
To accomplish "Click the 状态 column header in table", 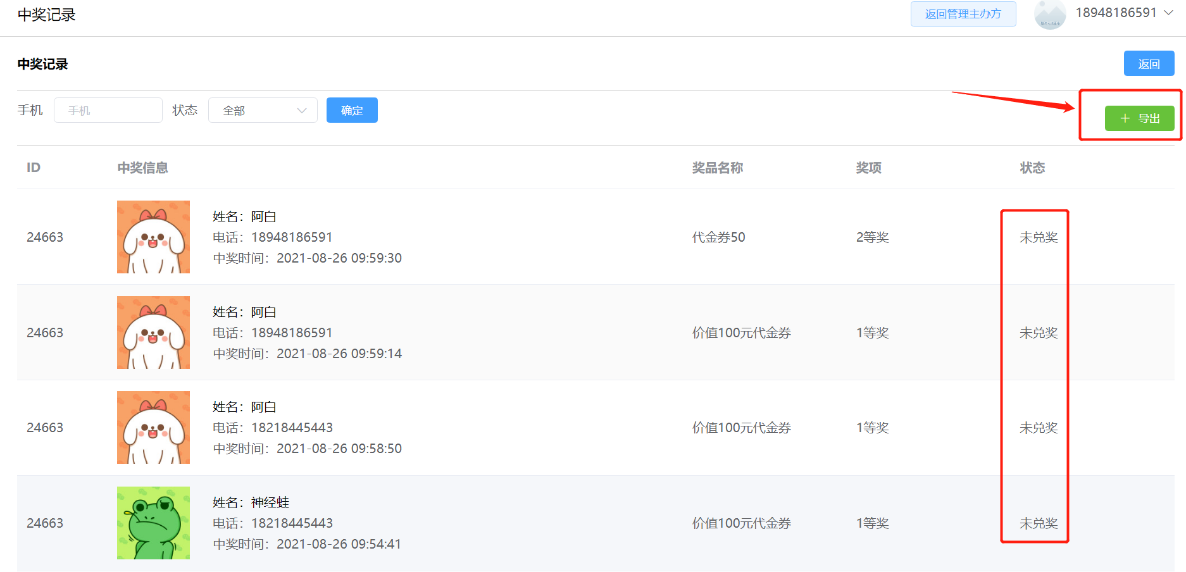I will (1032, 168).
